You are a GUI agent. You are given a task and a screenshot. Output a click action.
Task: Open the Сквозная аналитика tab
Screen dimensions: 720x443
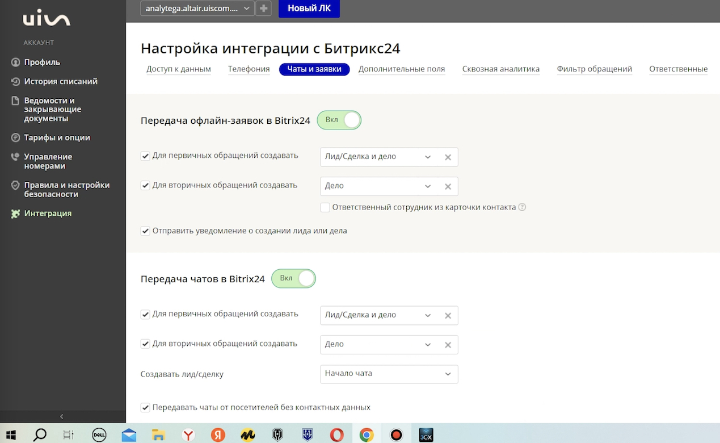[500, 69]
